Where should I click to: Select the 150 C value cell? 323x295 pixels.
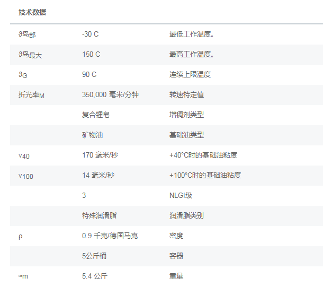click(91, 54)
